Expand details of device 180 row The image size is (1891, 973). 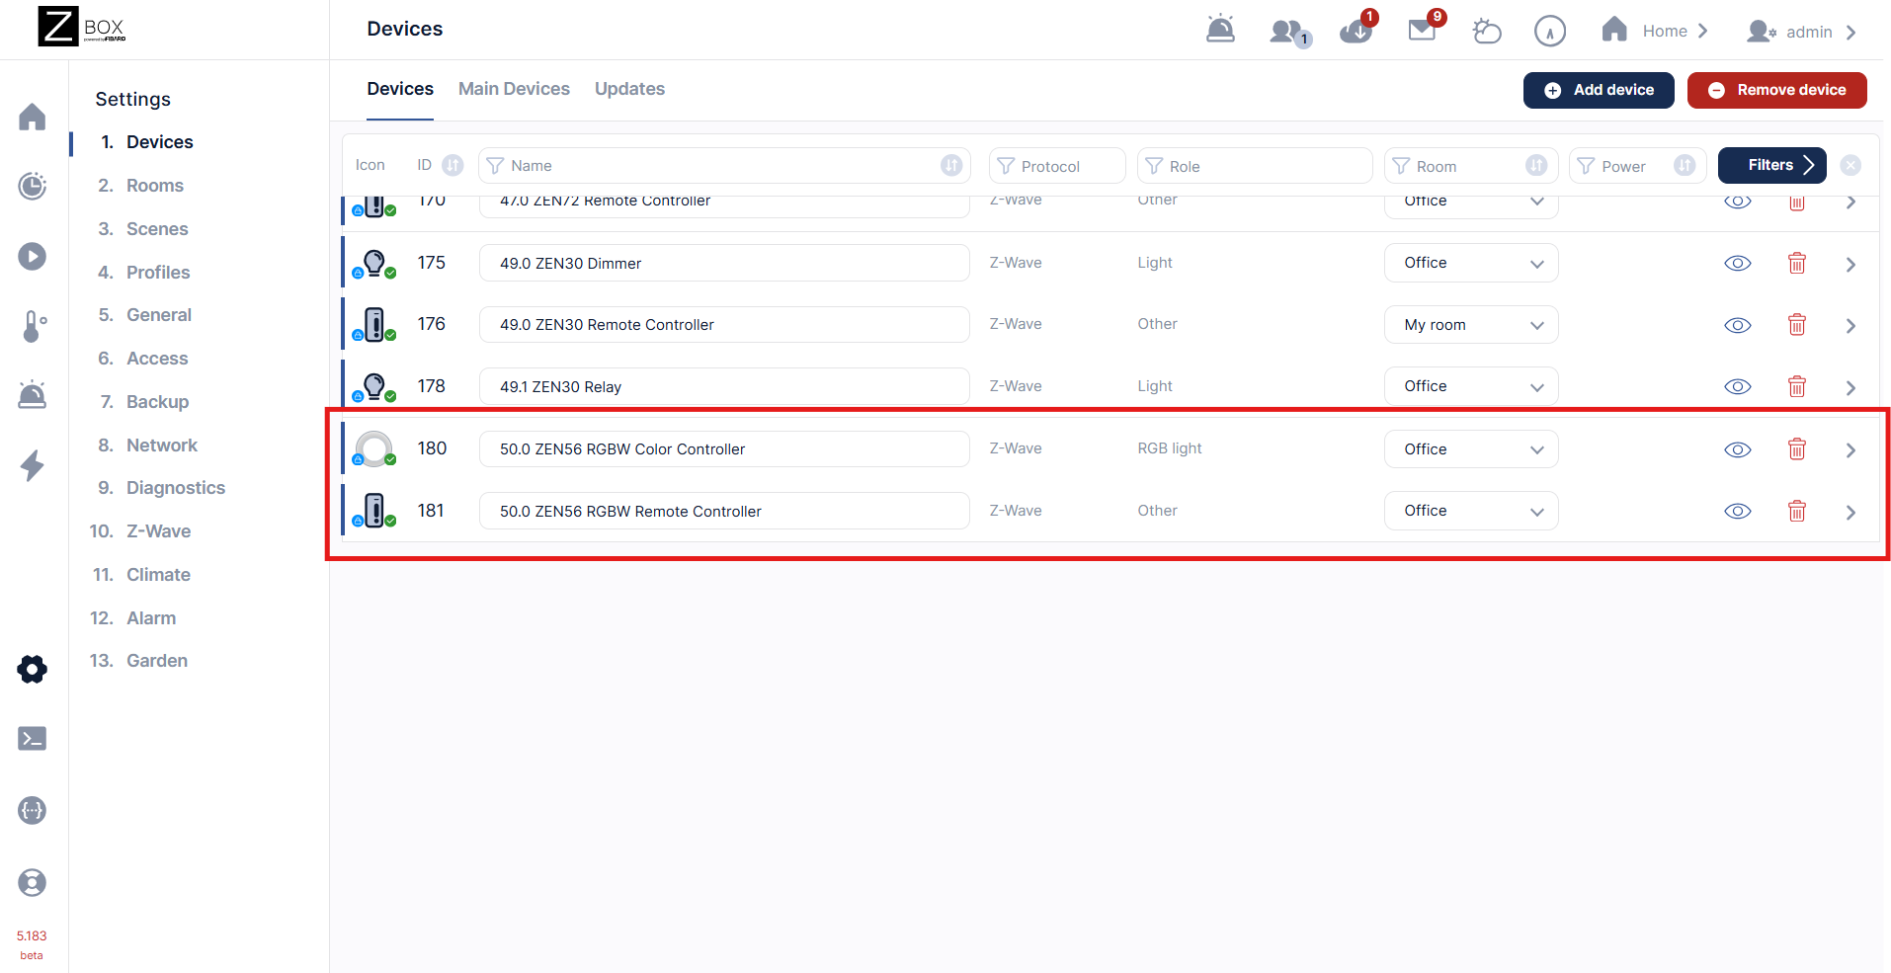1850,450
